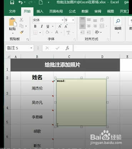Increase font size with large A icon
The width and height of the screenshot is (132, 149).
[60, 26]
